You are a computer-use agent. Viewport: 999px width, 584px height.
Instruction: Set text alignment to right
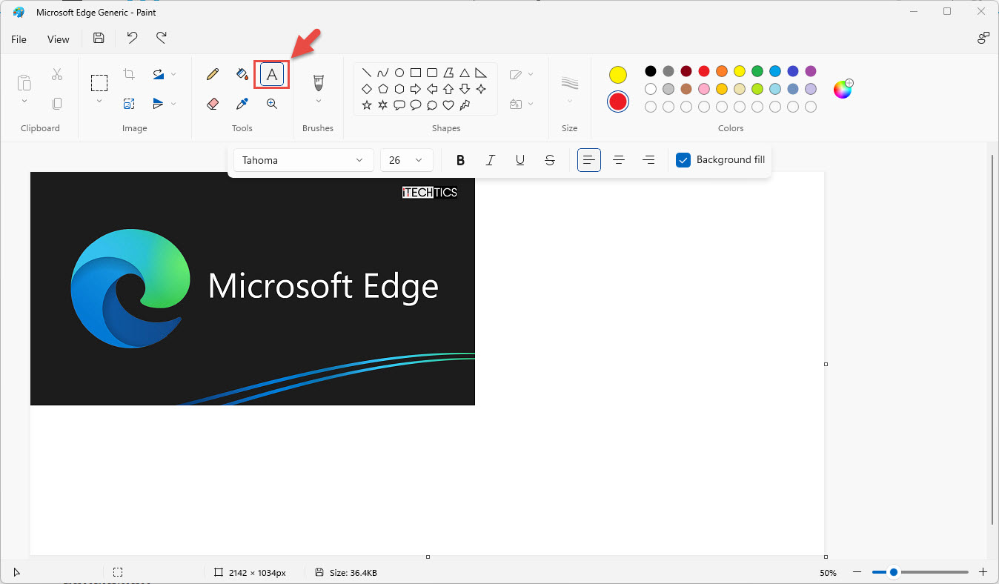point(648,160)
